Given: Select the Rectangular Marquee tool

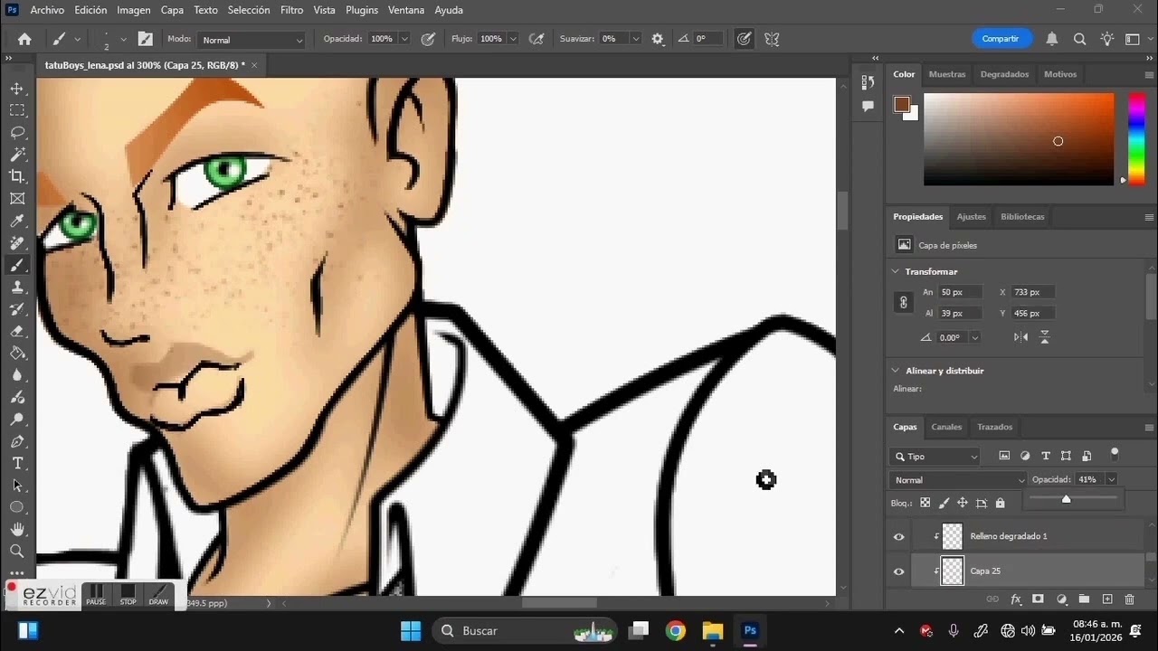Looking at the screenshot, I should point(17,110).
